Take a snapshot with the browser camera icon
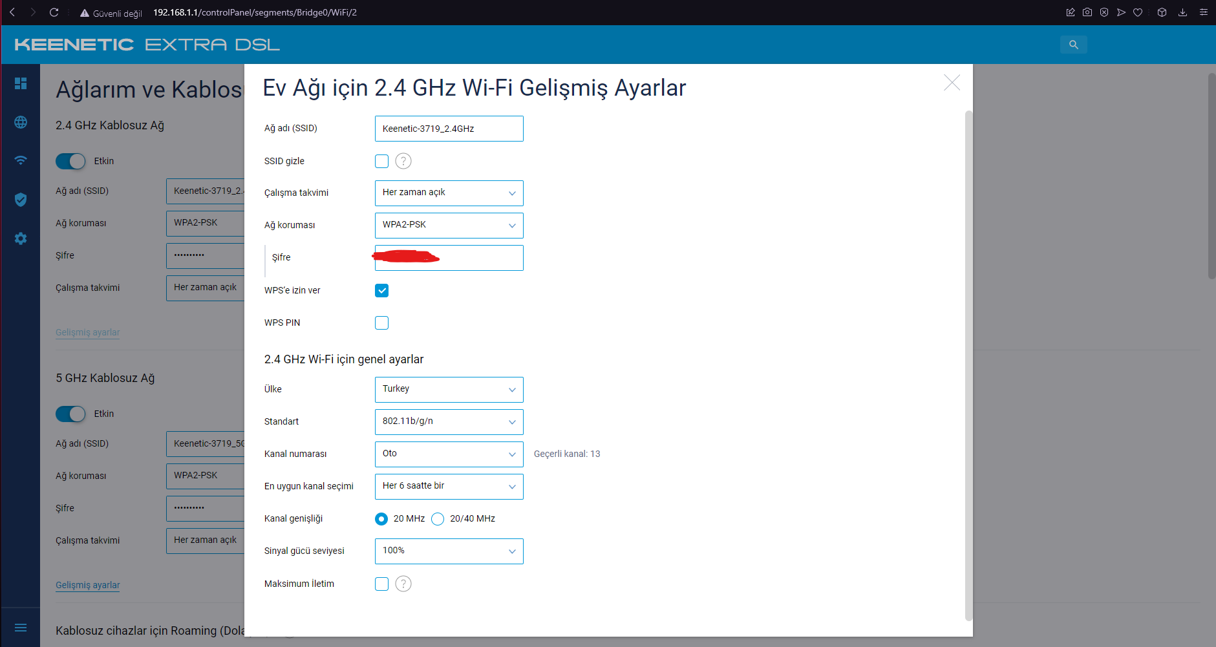Viewport: 1216px width, 647px height. [1087, 12]
